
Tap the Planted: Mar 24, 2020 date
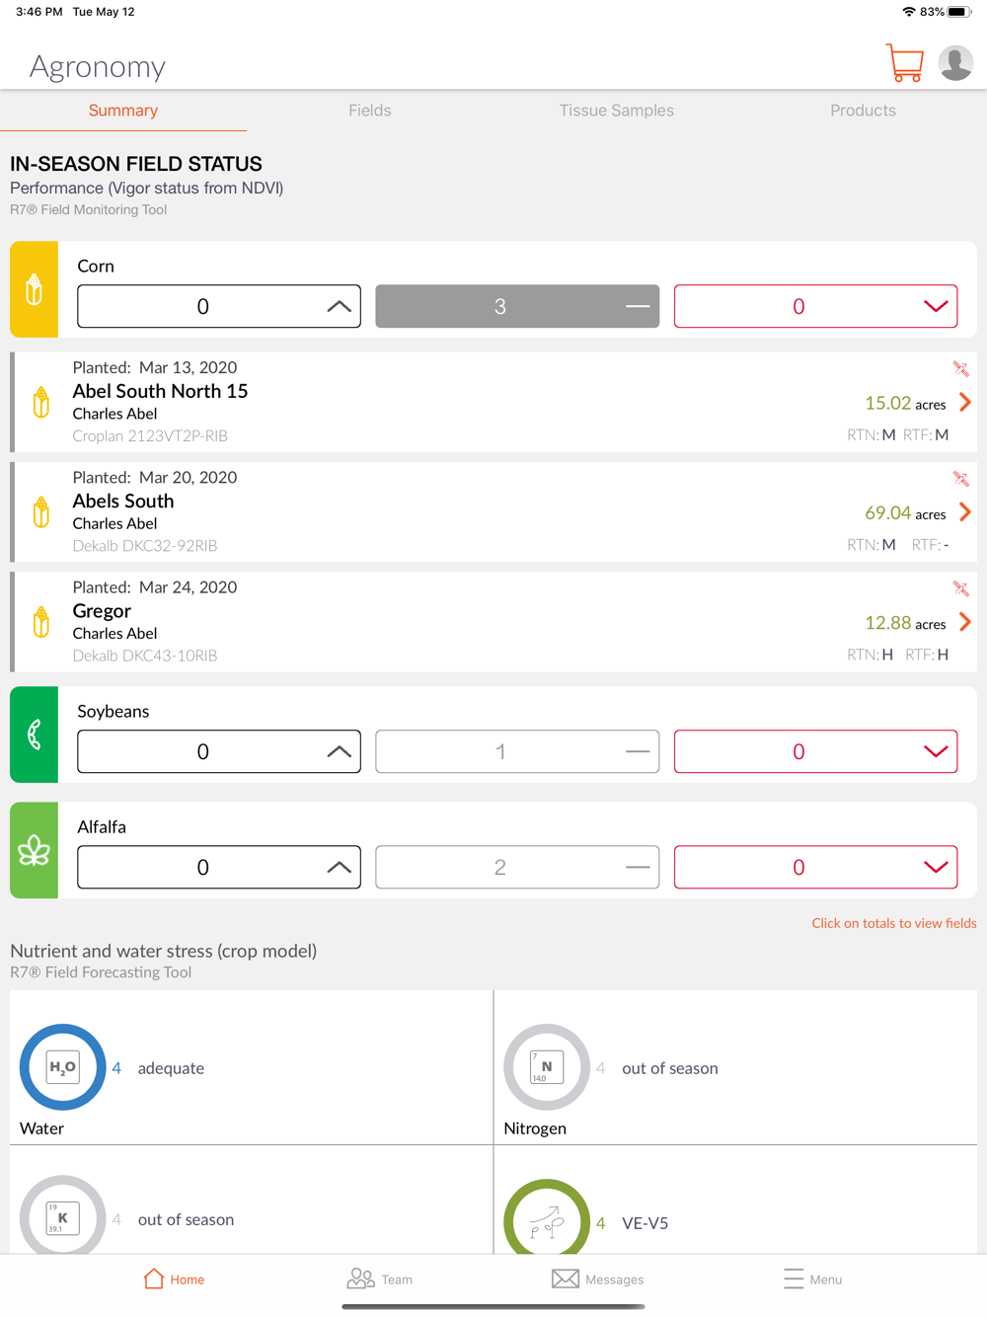point(155,587)
